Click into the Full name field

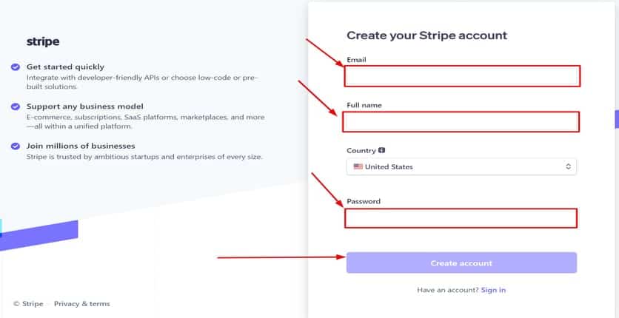(x=461, y=122)
